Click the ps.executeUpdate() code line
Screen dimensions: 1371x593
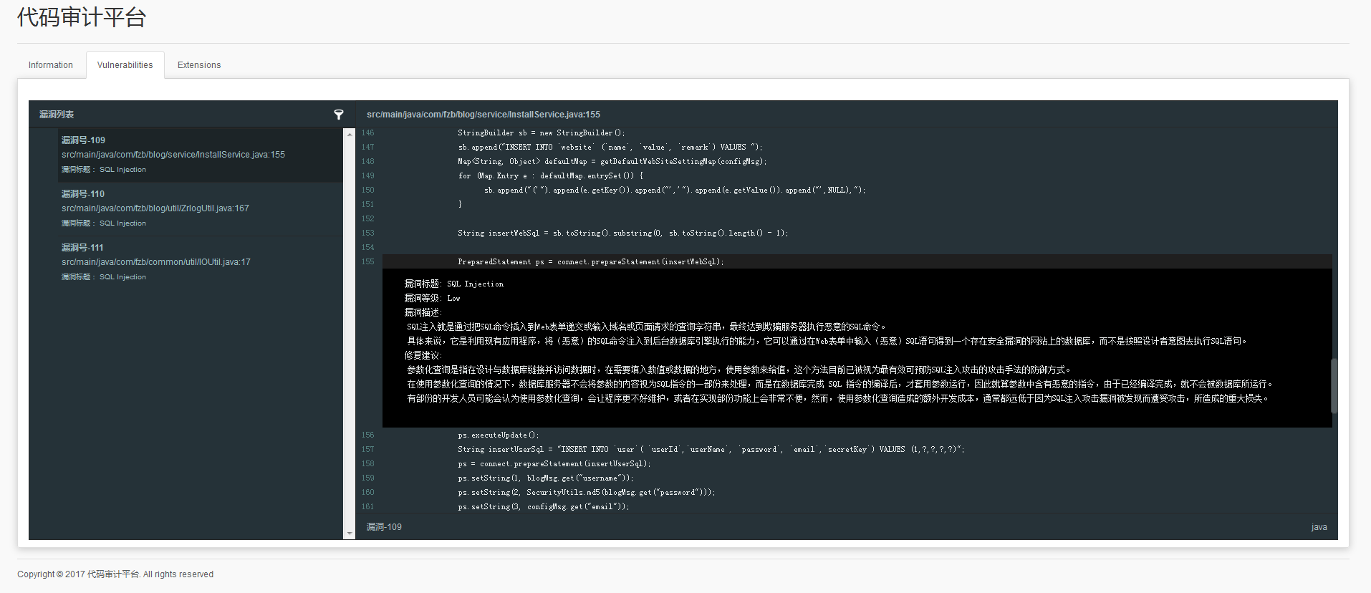click(x=499, y=435)
